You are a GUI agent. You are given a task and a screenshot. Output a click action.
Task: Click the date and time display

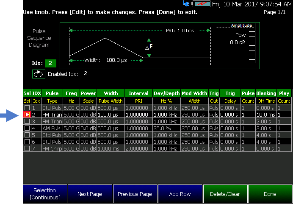(x=252, y=4)
